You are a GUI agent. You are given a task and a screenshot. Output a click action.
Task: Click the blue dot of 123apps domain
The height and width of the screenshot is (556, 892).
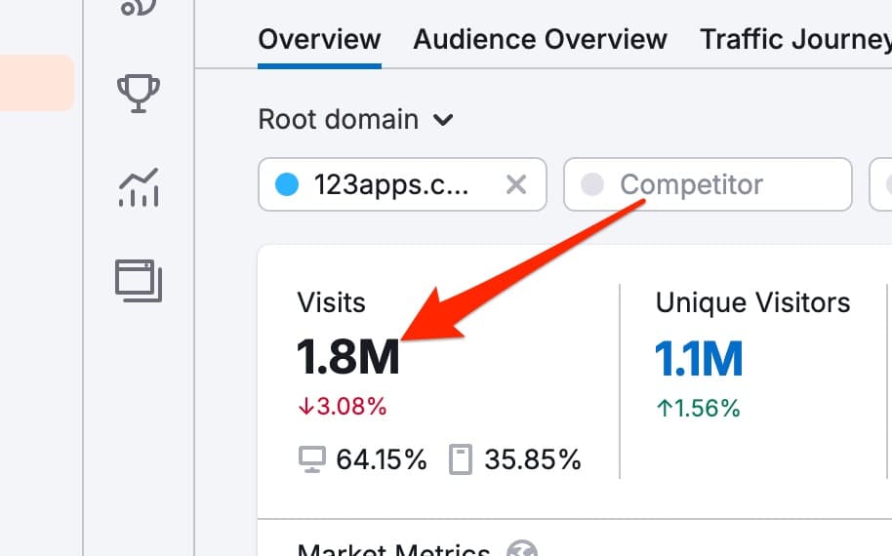click(x=287, y=184)
